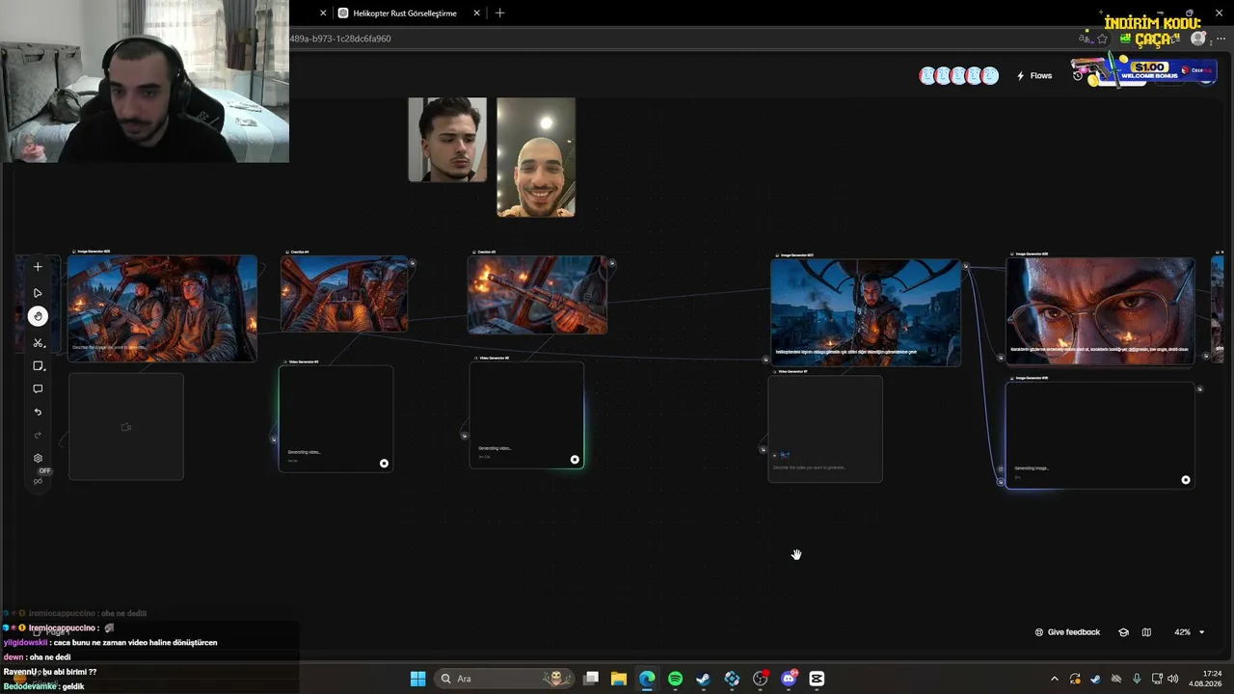Click output connector of Creation #4 node
Viewport: 1234px width, 694px height.
click(412, 263)
